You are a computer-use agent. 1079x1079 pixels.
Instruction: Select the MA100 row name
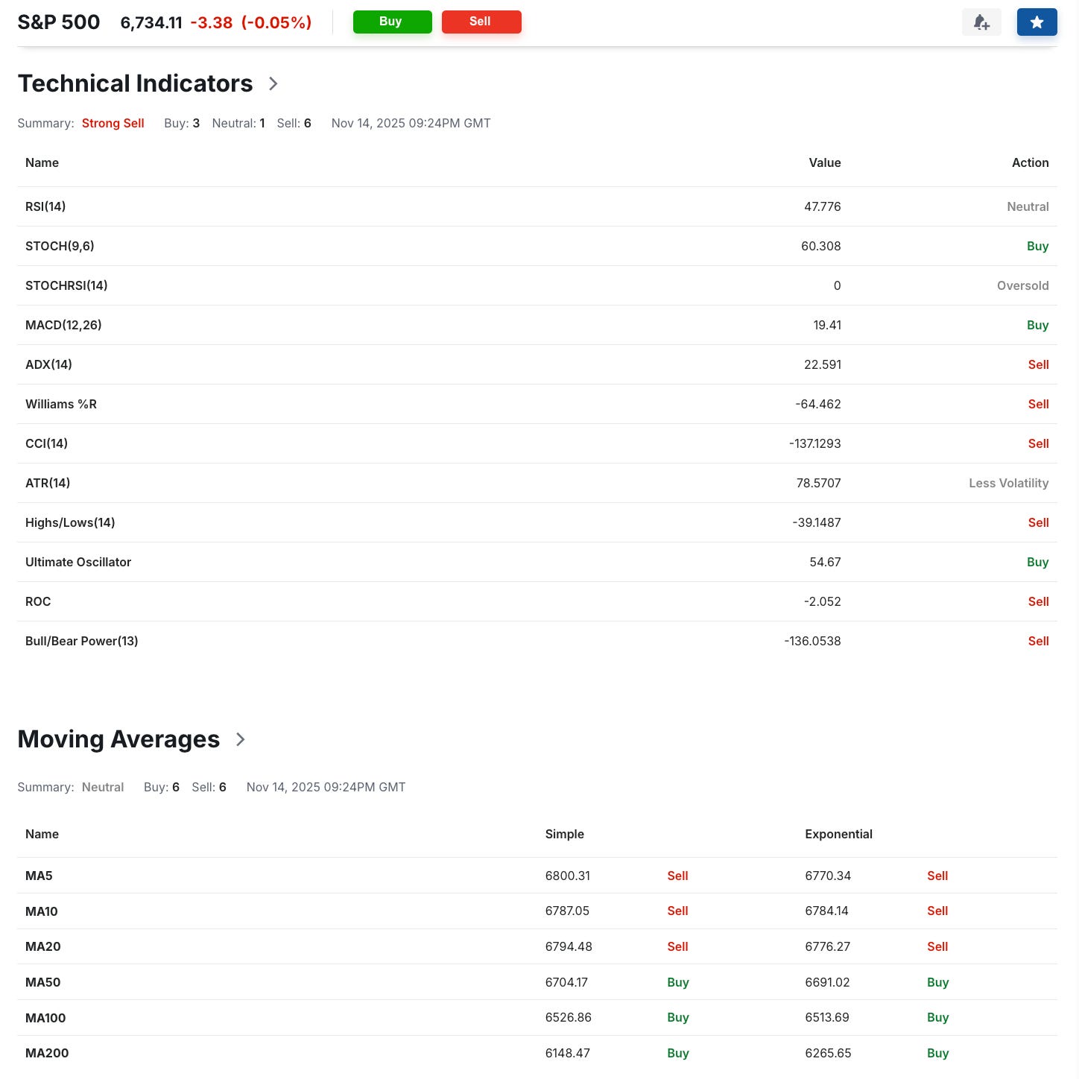click(x=45, y=1018)
